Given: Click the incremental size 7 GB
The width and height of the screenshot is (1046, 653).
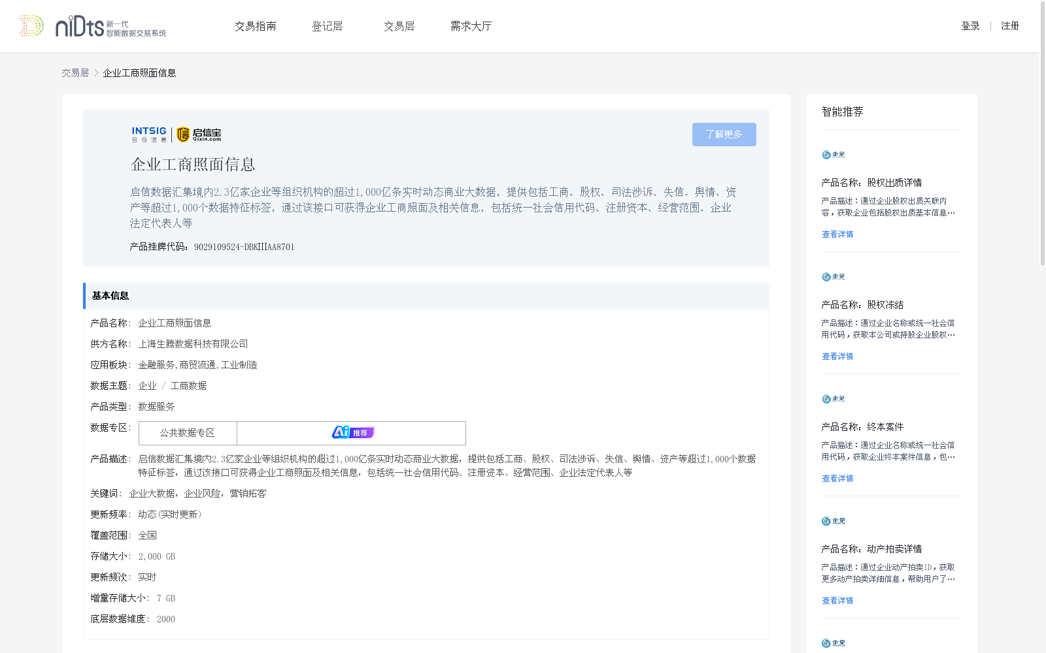Looking at the screenshot, I should [x=166, y=598].
